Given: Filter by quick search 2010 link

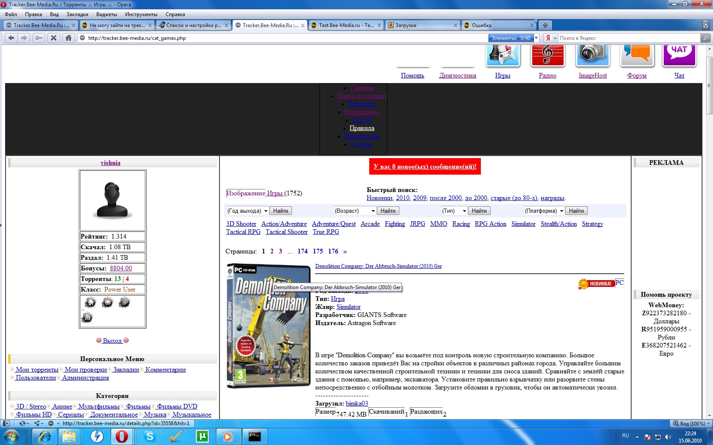Looking at the screenshot, I should [x=403, y=198].
